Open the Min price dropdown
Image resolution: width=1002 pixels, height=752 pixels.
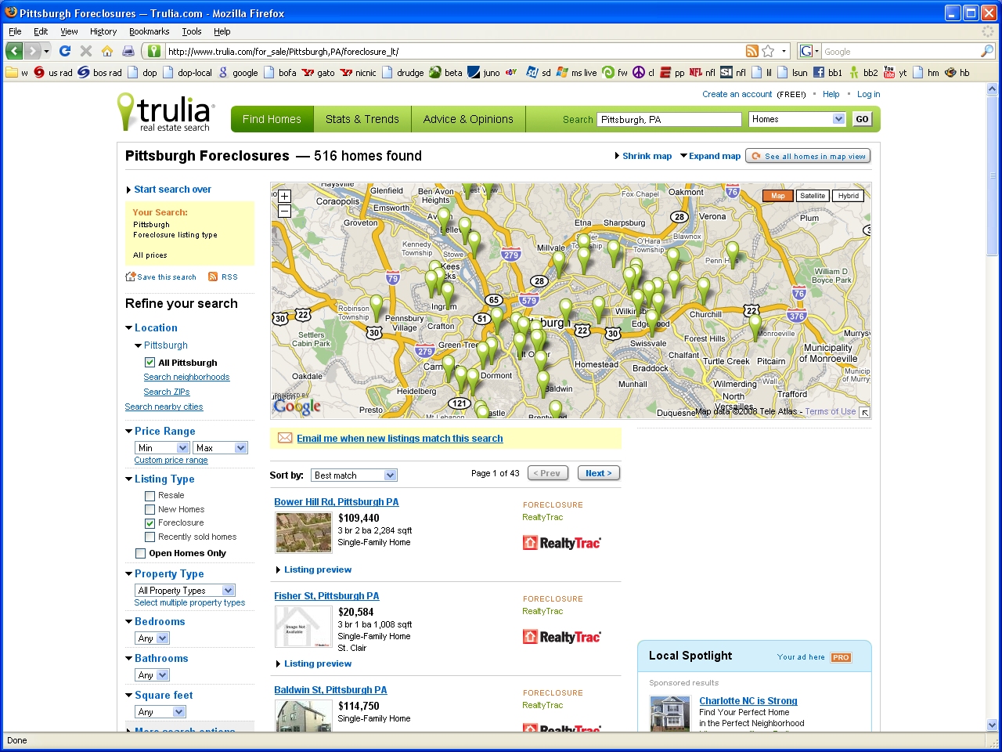[x=162, y=447]
